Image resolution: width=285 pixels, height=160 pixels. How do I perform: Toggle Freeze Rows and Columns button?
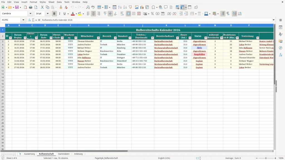[183, 7]
